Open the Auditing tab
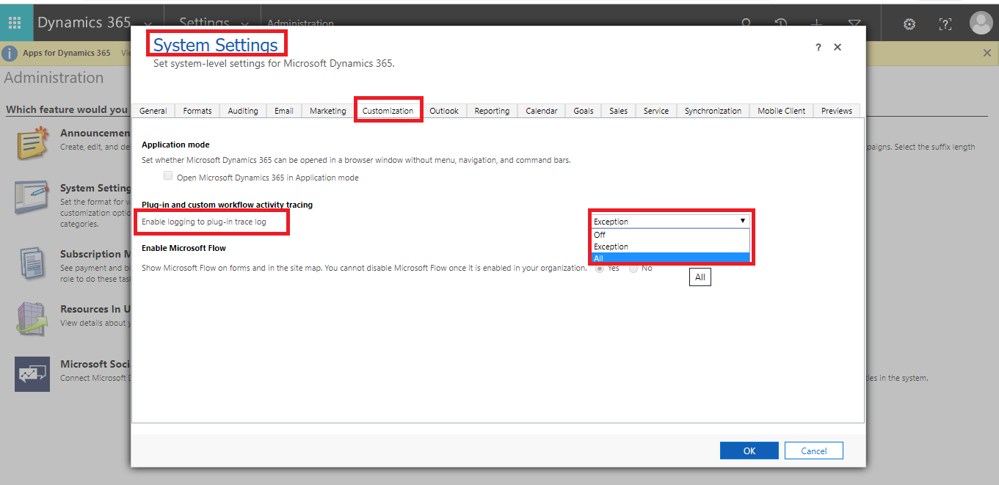Screen dimensions: 999x485 [x=243, y=111]
